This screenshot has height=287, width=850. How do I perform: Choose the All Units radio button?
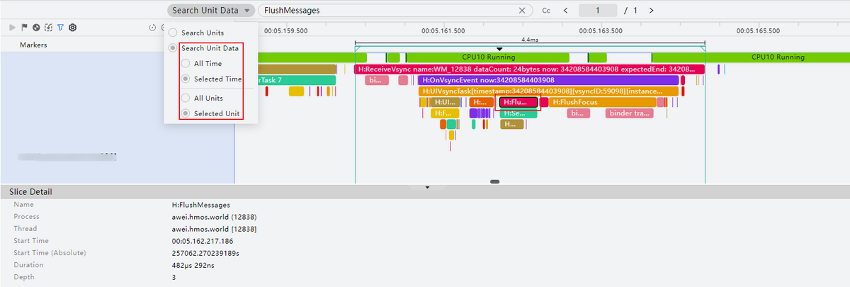[186, 98]
